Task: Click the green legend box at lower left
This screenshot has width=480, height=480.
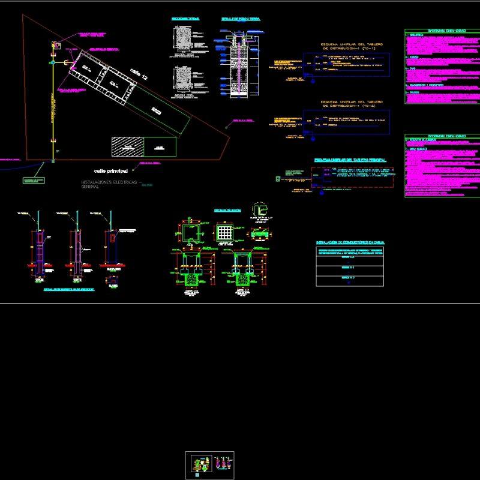Action: (x=32, y=181)
